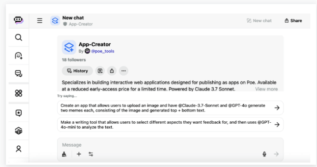This screenshot has height=167, width=317.
Task: Open the apps grid sidebar icon
Action: coord(18,93)
